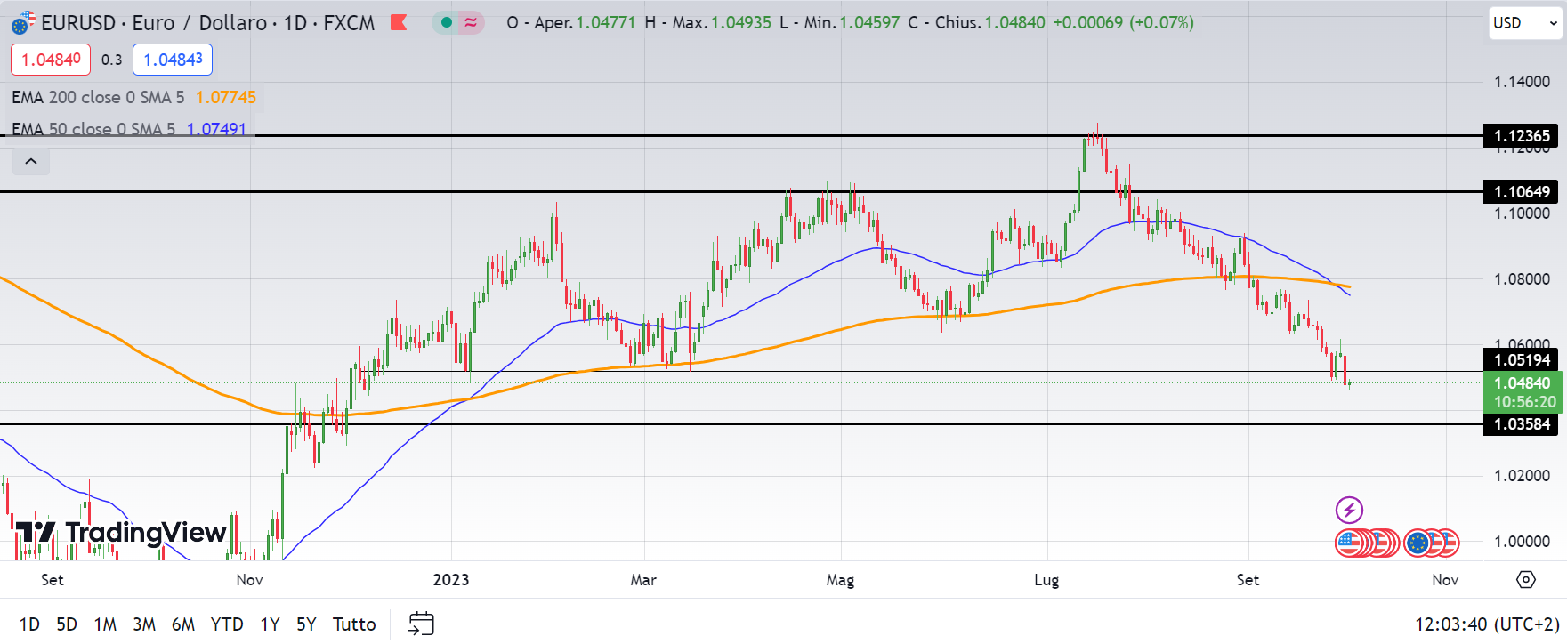
Task: Click the 2023 label on time axis
Action: (451, 580)
